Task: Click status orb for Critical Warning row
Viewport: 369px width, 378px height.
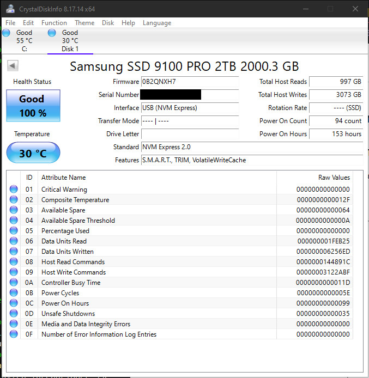Action: point(14,189)
